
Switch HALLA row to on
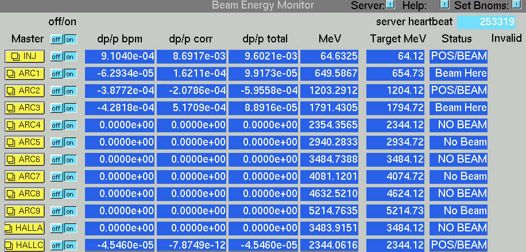(x=70, y=229)
